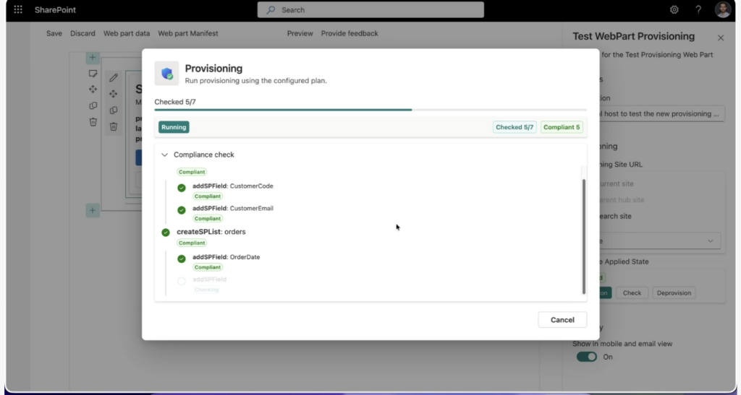741x395 pixels.
Task: Open Web part Manifest
Action: coord(188,33)
